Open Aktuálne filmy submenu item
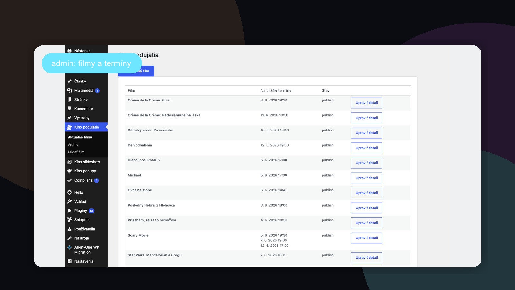Screen dimensions: 515x290 (x=80, y=137)
